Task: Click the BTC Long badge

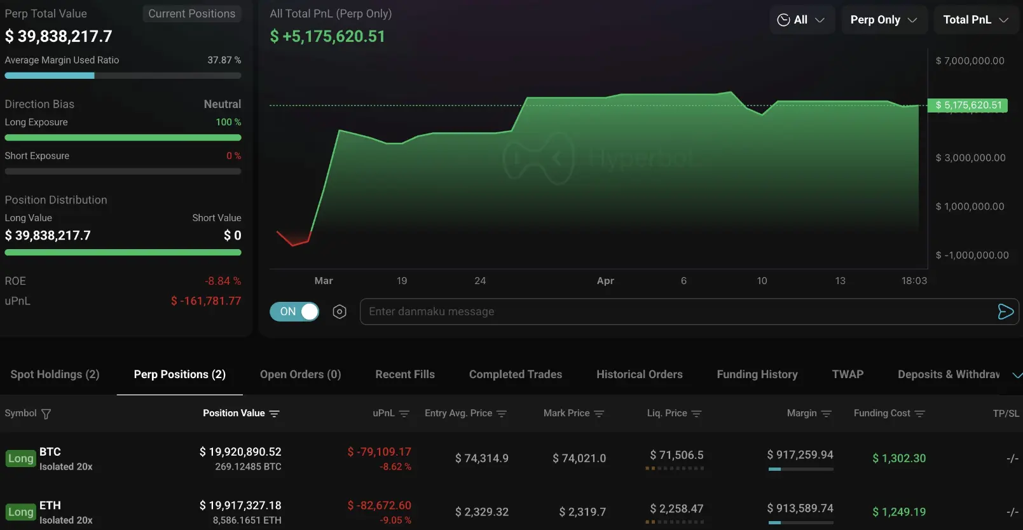Action: click(x=20, y=458)
